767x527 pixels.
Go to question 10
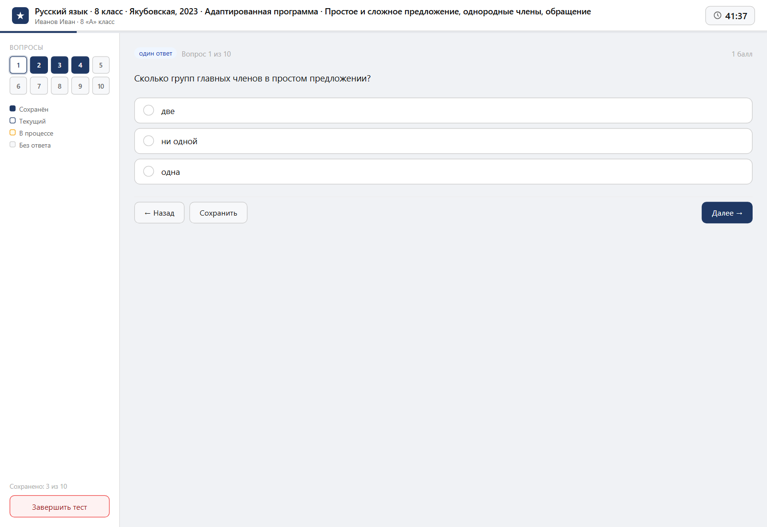[x=101, y=86]
